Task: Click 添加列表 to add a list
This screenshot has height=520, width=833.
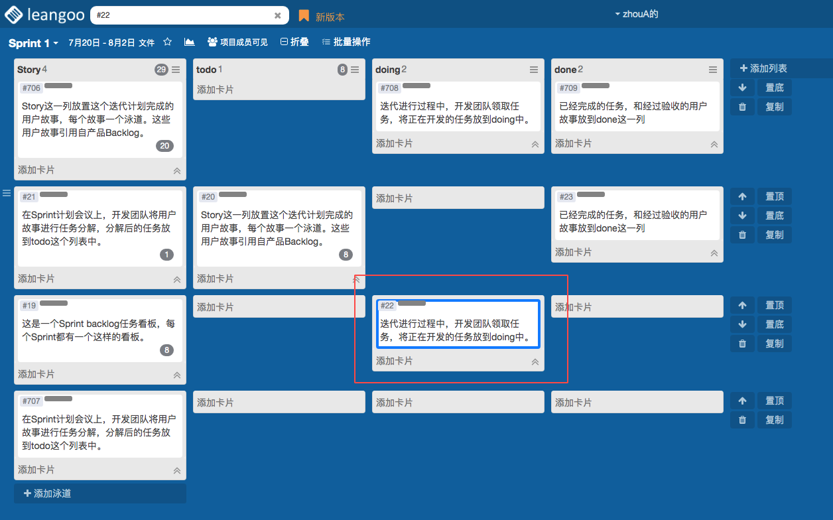Action: point(763,68)
